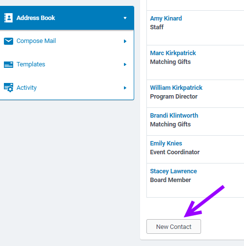Click the Templates card icon
This screenshot has height=246, width=244.
pyautogui.click(x=8, y=64)
